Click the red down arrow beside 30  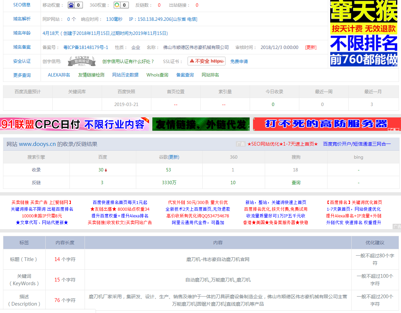coord(106,170)
